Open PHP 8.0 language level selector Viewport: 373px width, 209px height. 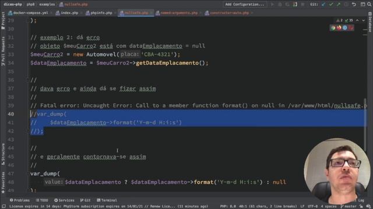click(x=228, y=207)
